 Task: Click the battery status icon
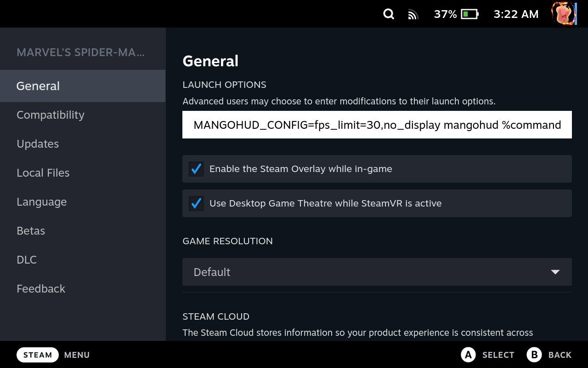click(469, 14)
